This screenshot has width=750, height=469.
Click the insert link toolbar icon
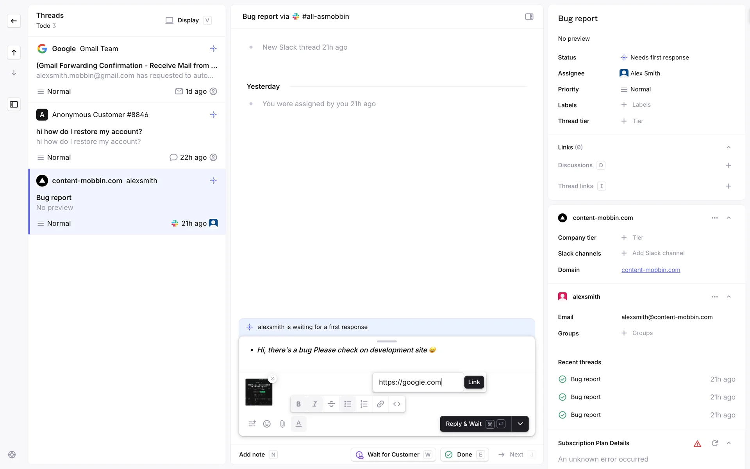tap(380, 404)
